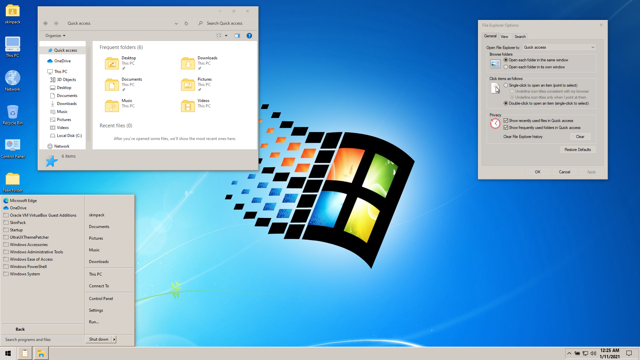Viewport: 640px width, 360px height.
Task: Switch to the View tab
Action: [504, 37]
